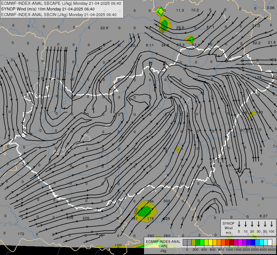Click the map value 8.11
This screenshot has height=255, width=277.
[150, 45]
